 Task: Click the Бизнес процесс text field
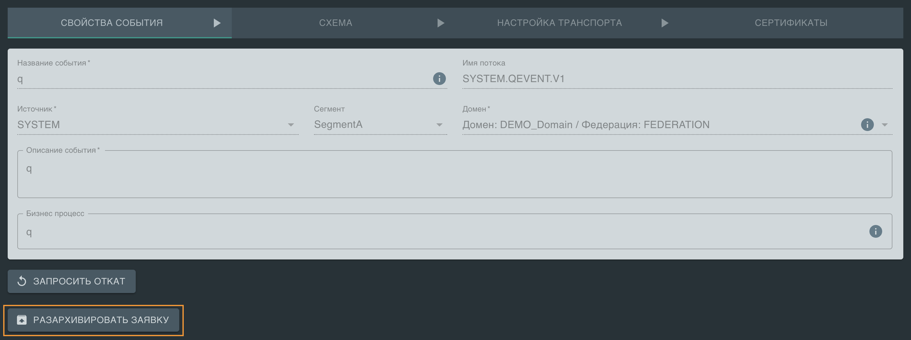click(x=442, y=232)
